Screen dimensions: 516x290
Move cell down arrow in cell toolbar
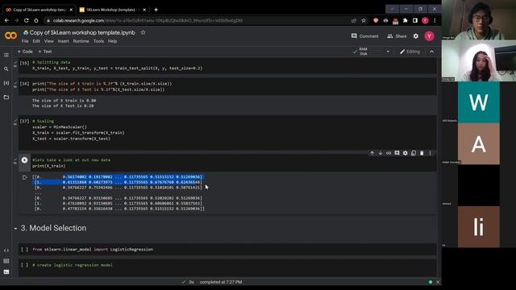click(381, 153)
